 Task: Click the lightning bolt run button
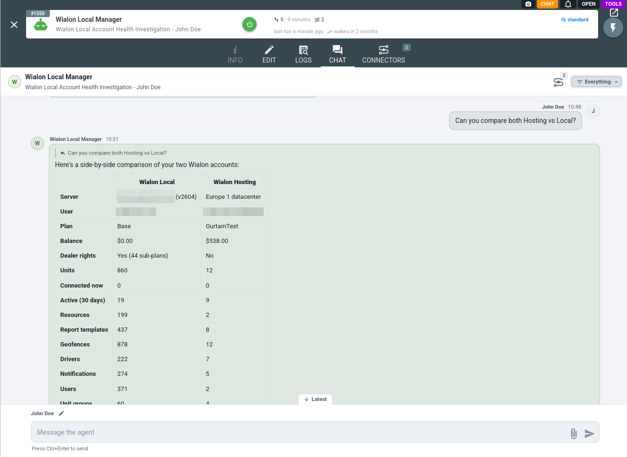(613, 28)
